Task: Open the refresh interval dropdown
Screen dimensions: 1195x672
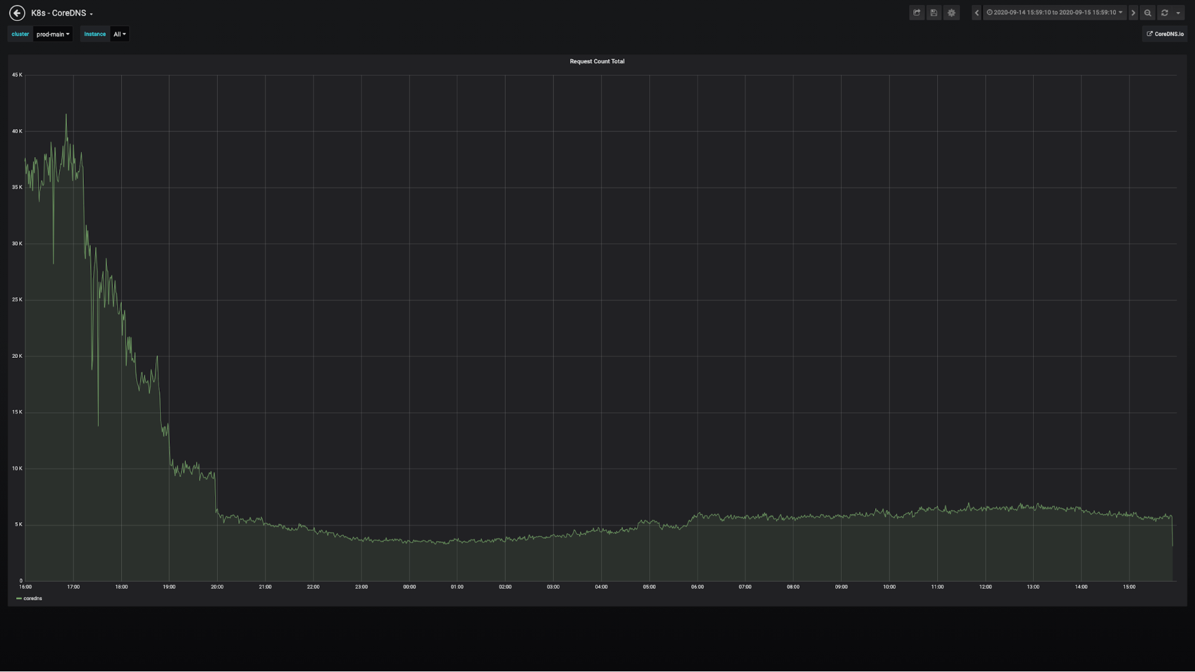Action: pos(1178,13)
